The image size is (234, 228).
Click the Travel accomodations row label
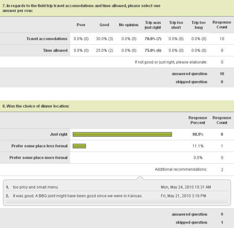click(47, 39)
